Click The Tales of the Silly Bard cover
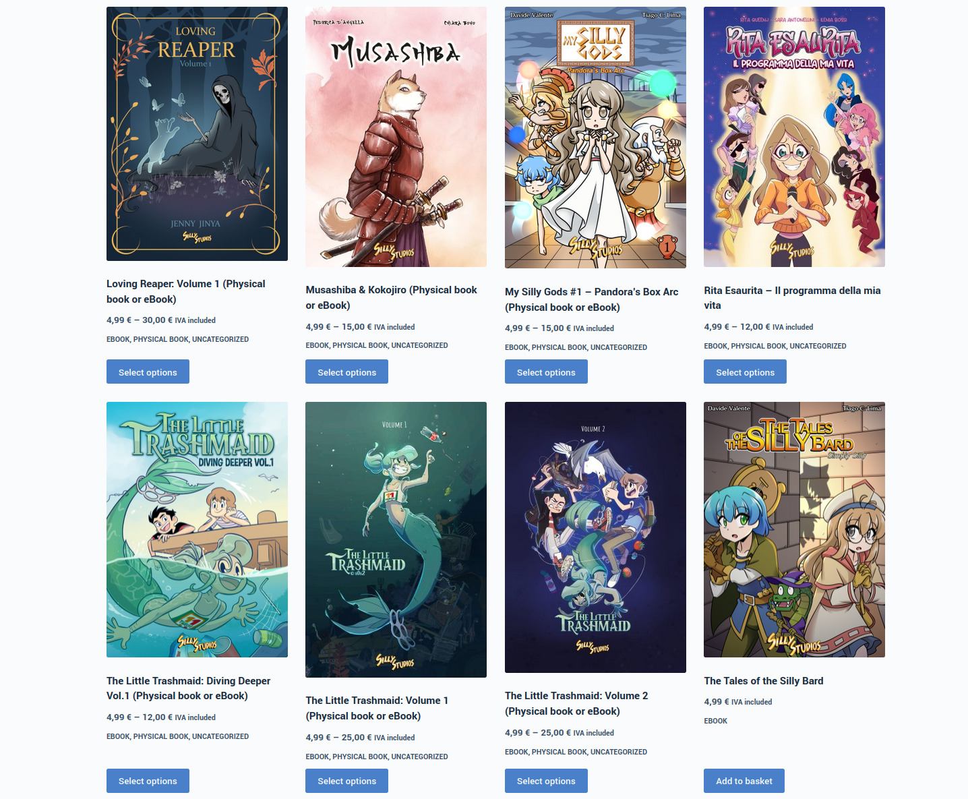 794,529
